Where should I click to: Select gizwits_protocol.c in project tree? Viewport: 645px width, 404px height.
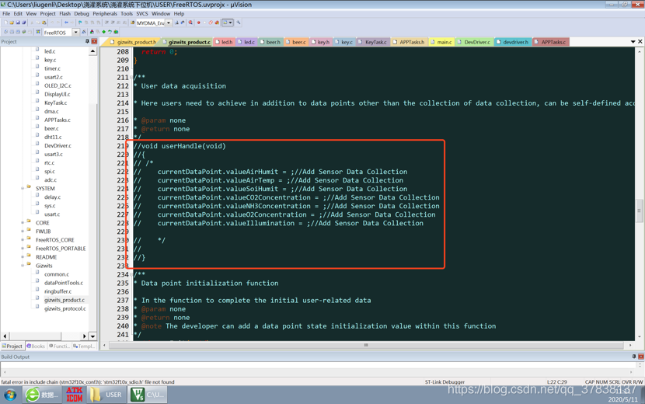65,308
